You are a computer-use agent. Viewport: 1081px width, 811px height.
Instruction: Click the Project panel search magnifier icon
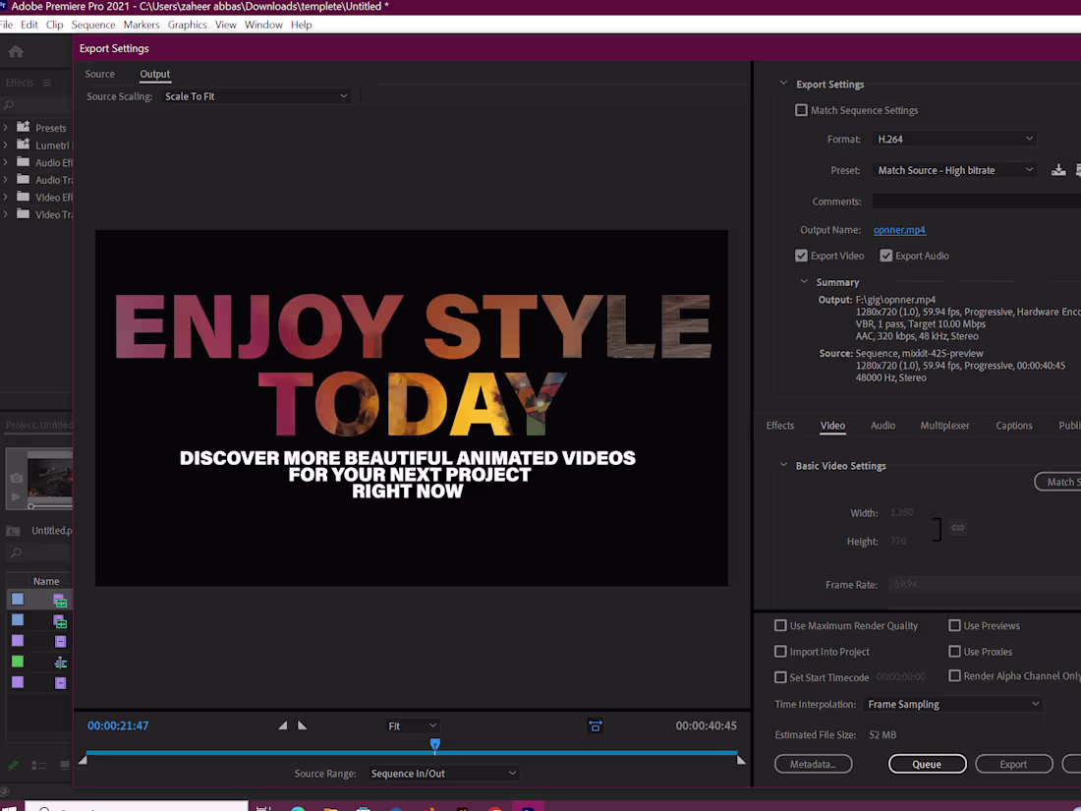16,552
